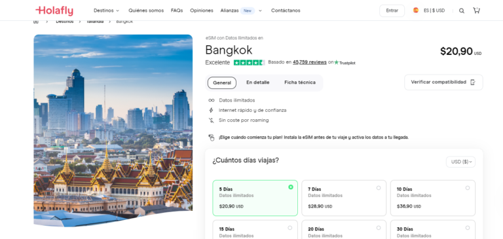Viewport: 503px width, 239px height.
Task: Click the no-roaming icon
Action: tap(211, 120)
